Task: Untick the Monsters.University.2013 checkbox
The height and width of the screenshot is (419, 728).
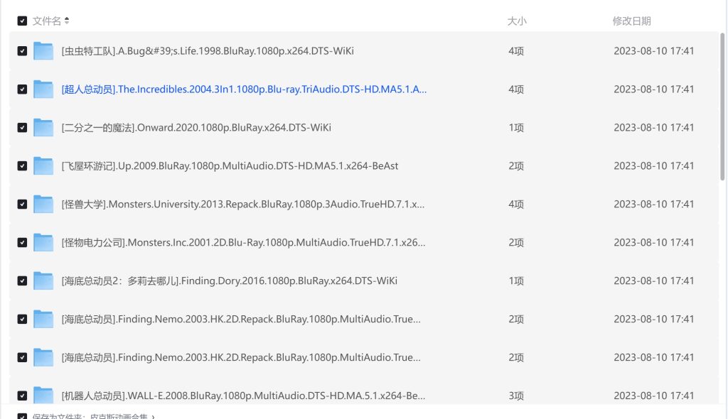Action: [22, 204]
